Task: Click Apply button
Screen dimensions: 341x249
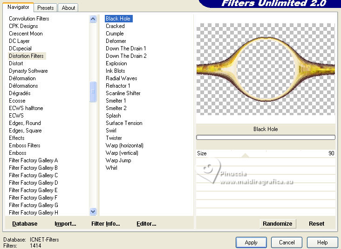Action: (251, 242)
